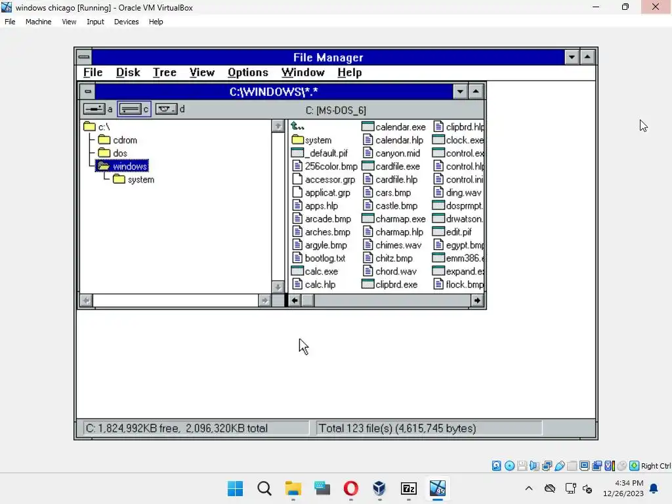Open the Tree menu

165,72
